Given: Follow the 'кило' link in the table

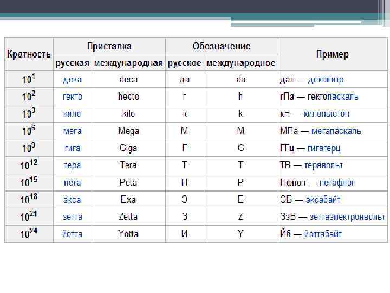Looking at the screenshot, I should point(73,114).
